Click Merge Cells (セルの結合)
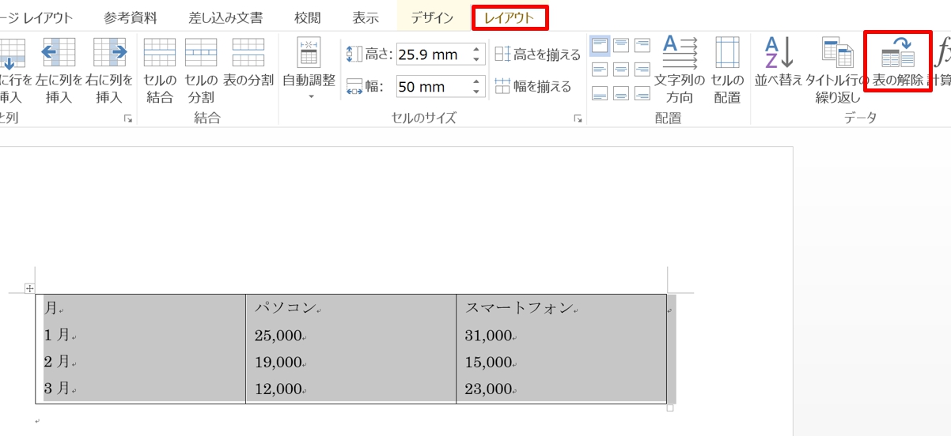The image size is (951, 436). tap(160, 70)
